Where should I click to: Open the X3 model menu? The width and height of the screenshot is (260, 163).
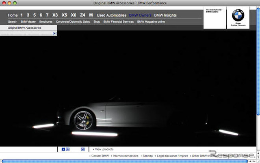click(x=55, y=15)
